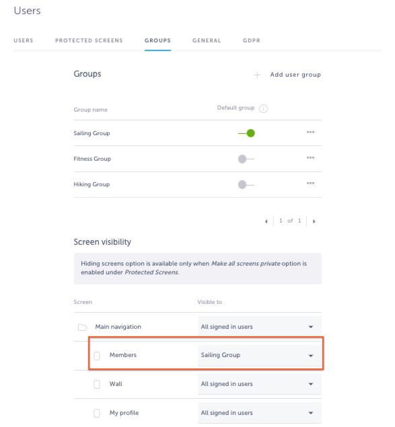Open the General tab

pyautogui.click(x=207, y=40)
